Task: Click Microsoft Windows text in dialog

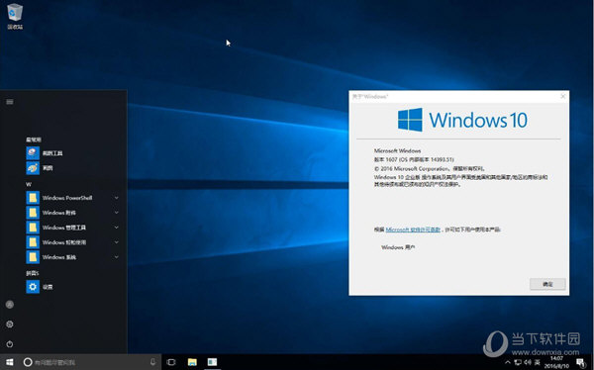Action: tap(397, 150)
